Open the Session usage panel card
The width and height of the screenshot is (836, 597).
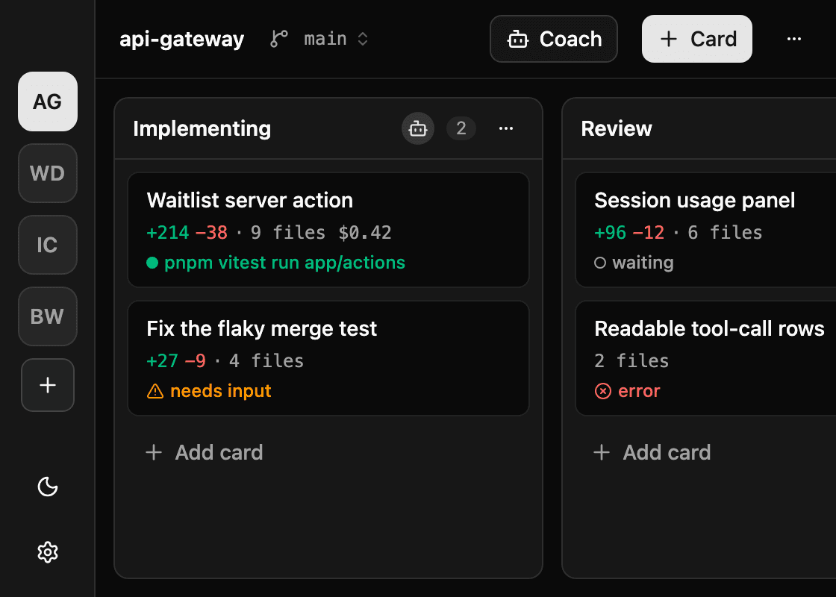pyautogui.click(x=706, y=230)
